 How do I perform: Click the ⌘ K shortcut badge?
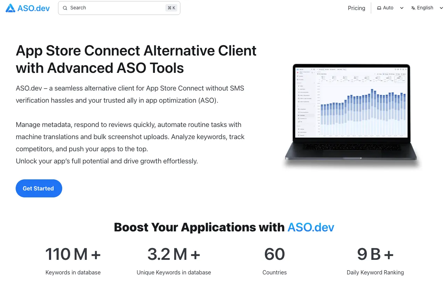[x=171, y=8]
